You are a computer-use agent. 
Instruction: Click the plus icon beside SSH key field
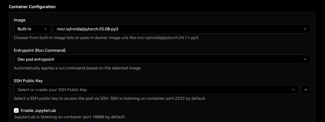306,90
